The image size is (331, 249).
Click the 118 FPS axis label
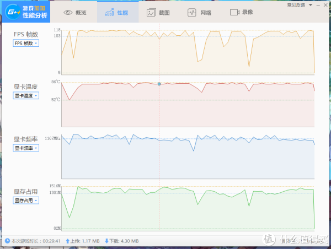(x=57, y=30)
